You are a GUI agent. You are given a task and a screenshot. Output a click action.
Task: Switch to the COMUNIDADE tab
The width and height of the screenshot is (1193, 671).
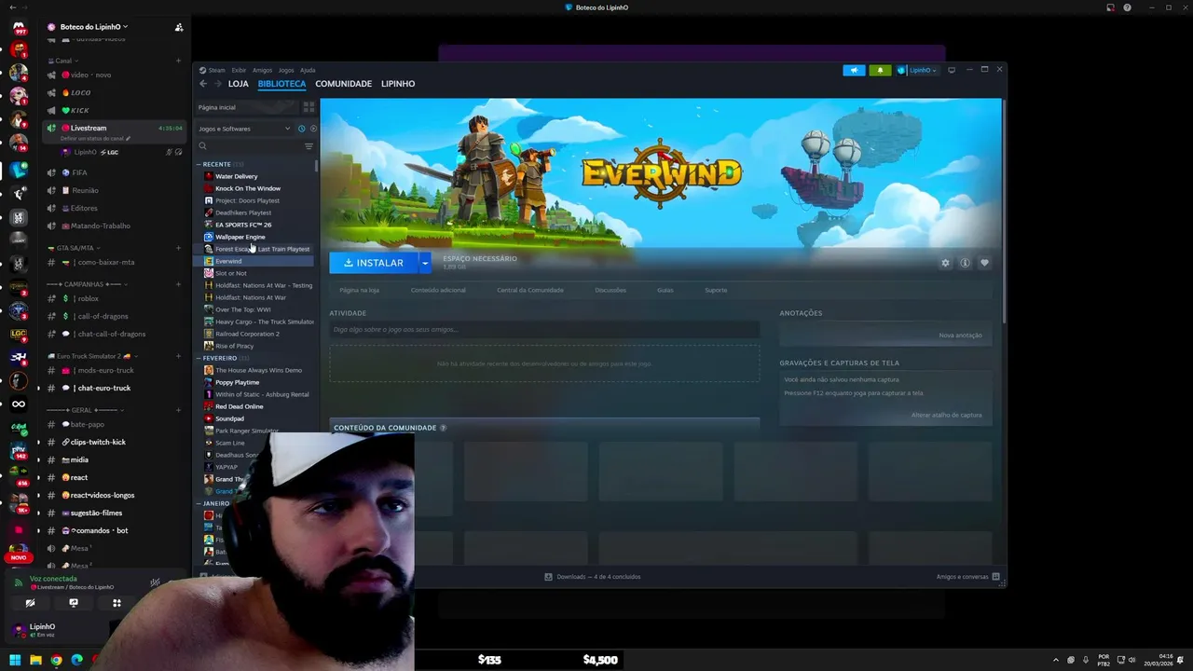coord(343,84)
